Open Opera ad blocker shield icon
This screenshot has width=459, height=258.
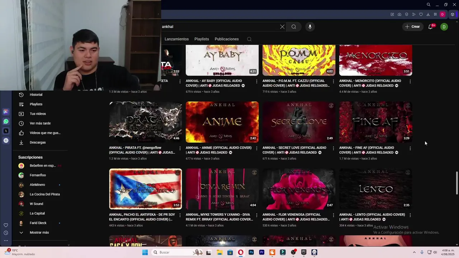pyautogui.click(x=407, y=14)
